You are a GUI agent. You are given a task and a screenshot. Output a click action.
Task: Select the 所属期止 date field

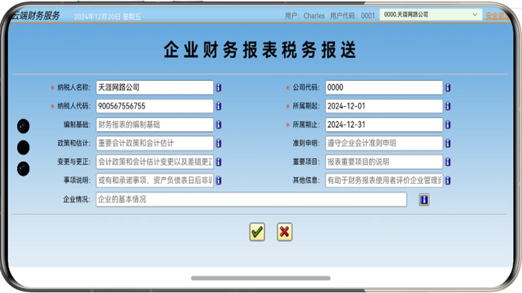pyautogui.click(x=384, y=125)
